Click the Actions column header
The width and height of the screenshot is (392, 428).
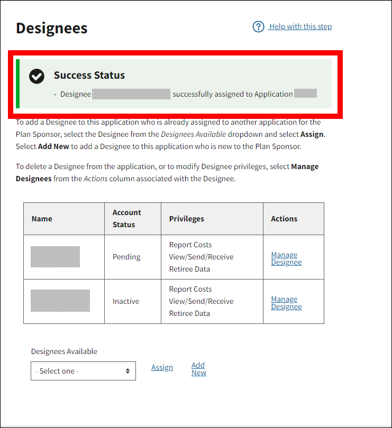pos(284,219)
